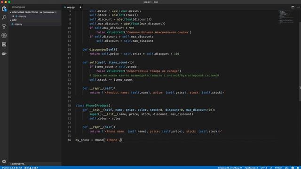301x169 pixels.
Task: Click line number 36 in the gutter
Action: tap(69, 140)
